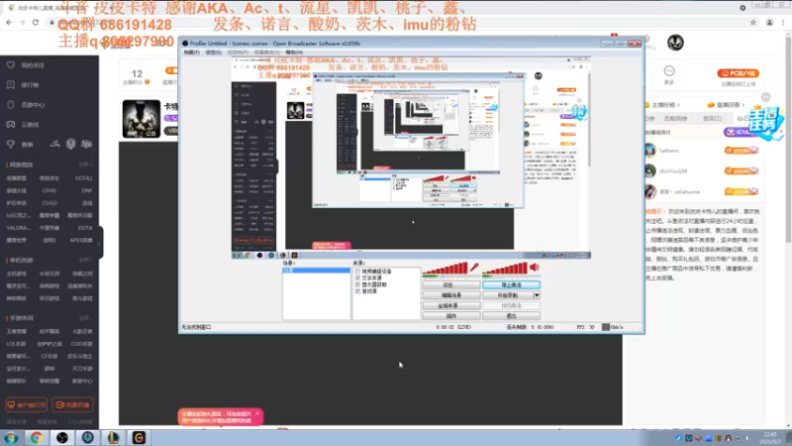Reload the browser page
The image size is (792, 446).
(x=36, y=22)
